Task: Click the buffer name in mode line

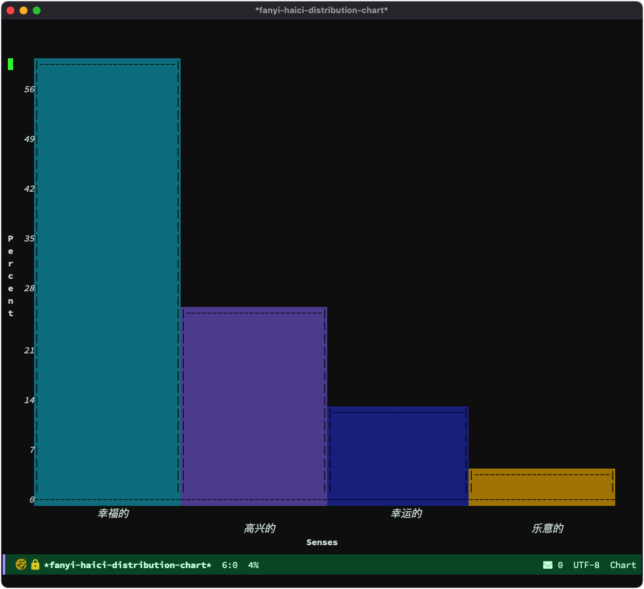Action: pos(128,565)
